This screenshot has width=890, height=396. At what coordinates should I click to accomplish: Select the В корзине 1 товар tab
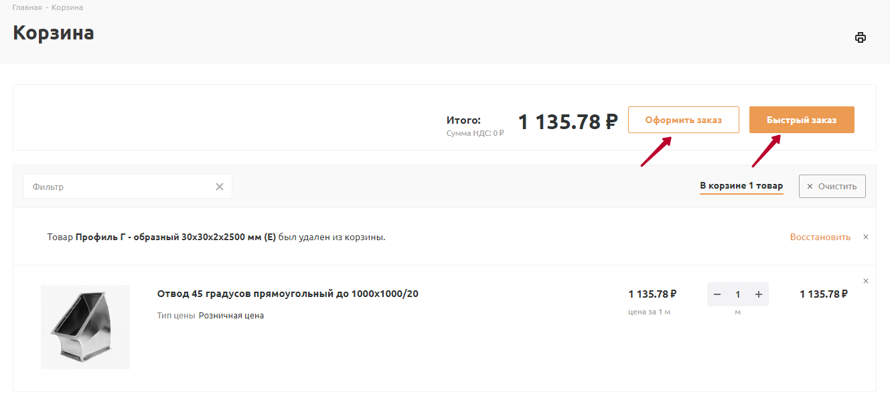(x=741, y=186)
